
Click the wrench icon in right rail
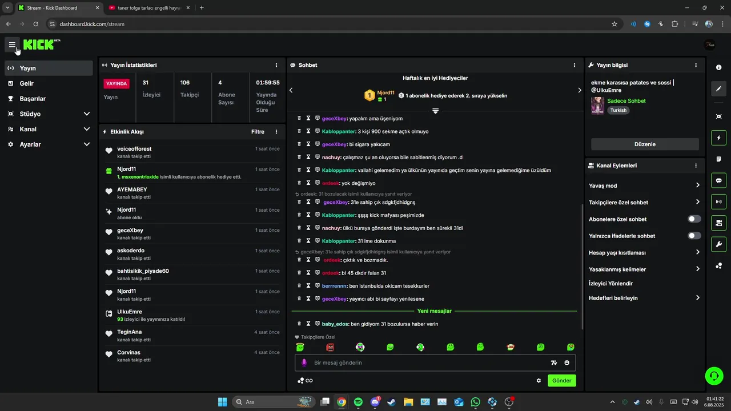pyautogui.click(x=718, y=244)
